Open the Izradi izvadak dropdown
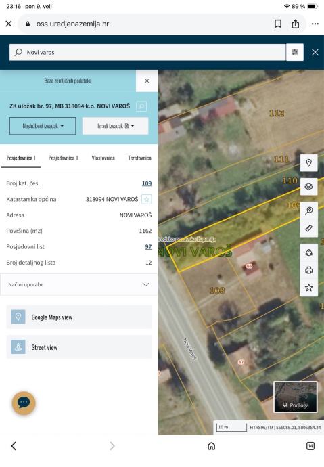The height and width of the screenshot is (467, 324). pyautogui.click(x=115, y=126)
